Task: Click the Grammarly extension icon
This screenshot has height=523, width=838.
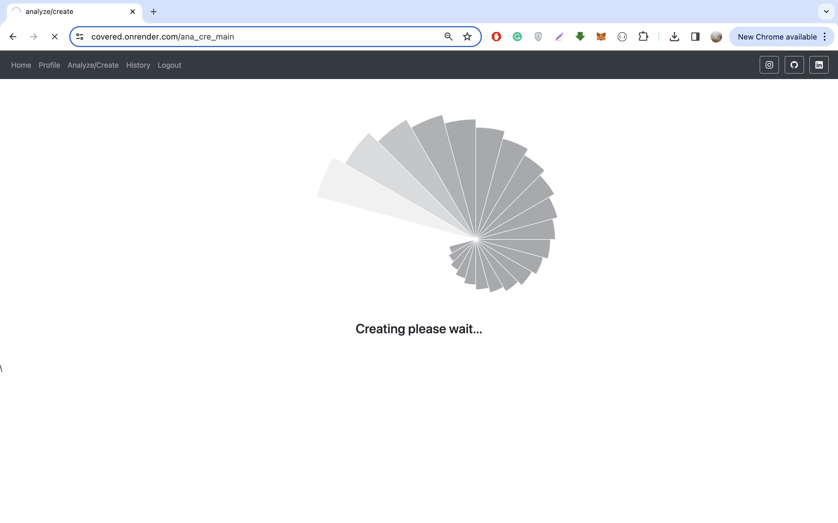Action: (x=517, y=37)
